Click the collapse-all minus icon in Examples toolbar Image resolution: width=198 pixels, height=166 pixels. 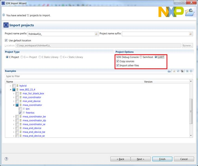191,71
